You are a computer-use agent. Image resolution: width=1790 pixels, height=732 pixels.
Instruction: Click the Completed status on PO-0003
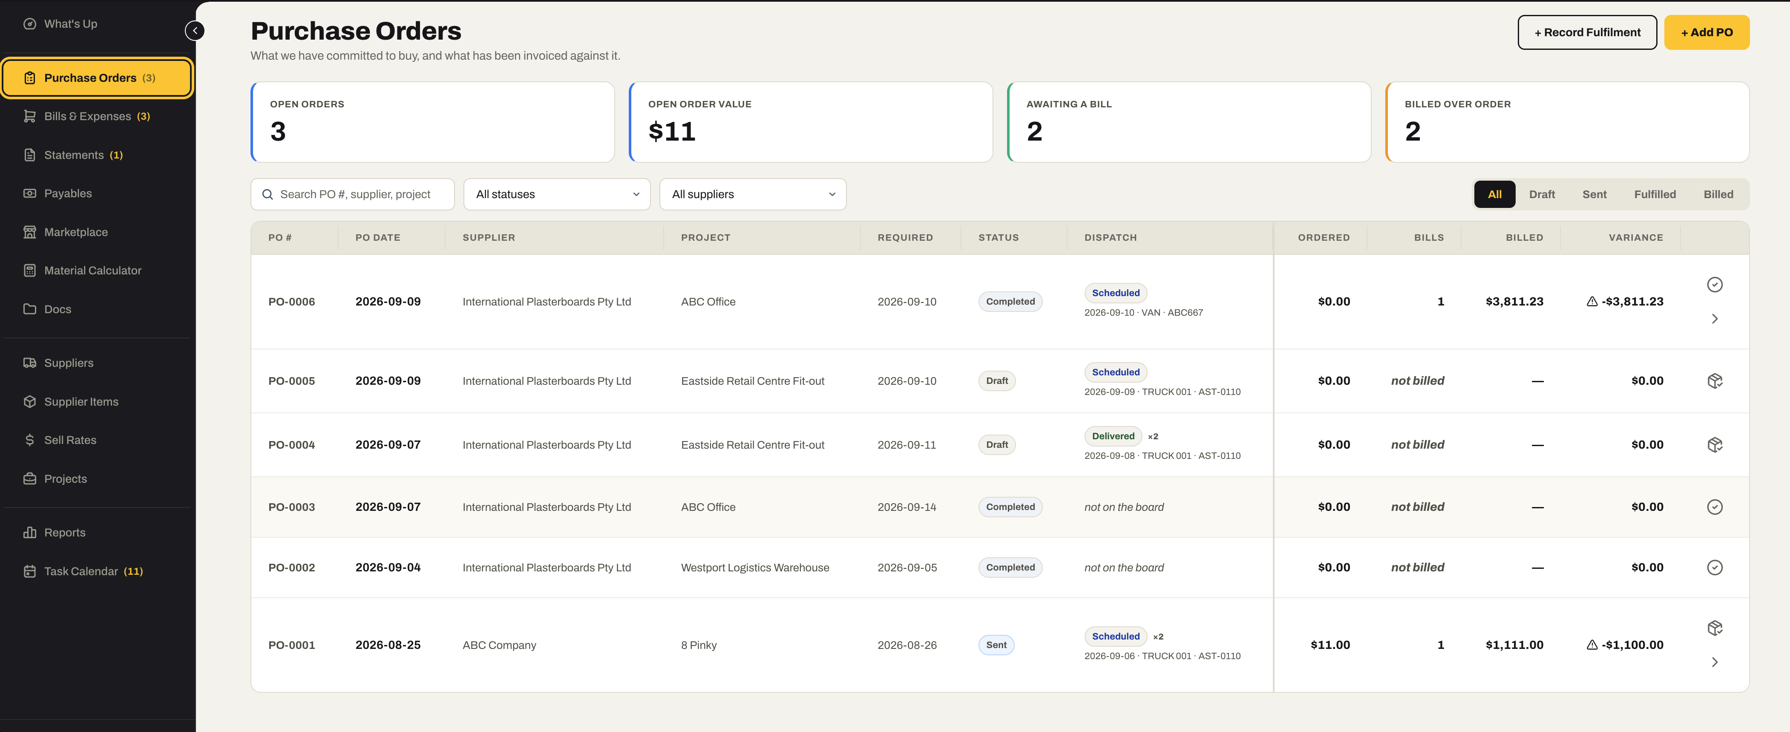1010,507
